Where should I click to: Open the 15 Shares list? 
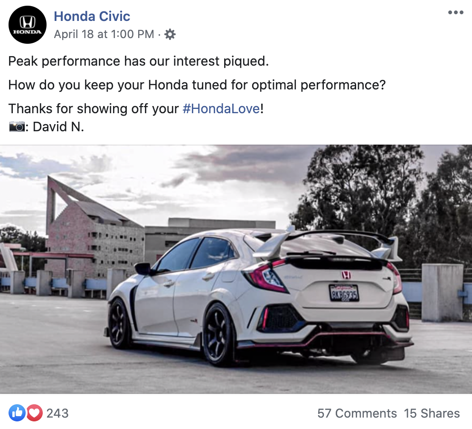pyautogui.click(x=432, y=413)
